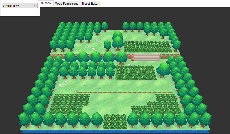The height and width of the screenshot is (134, 230).
Task: Switch to the Tileset Editor tab
Action: tap(90, 4)
